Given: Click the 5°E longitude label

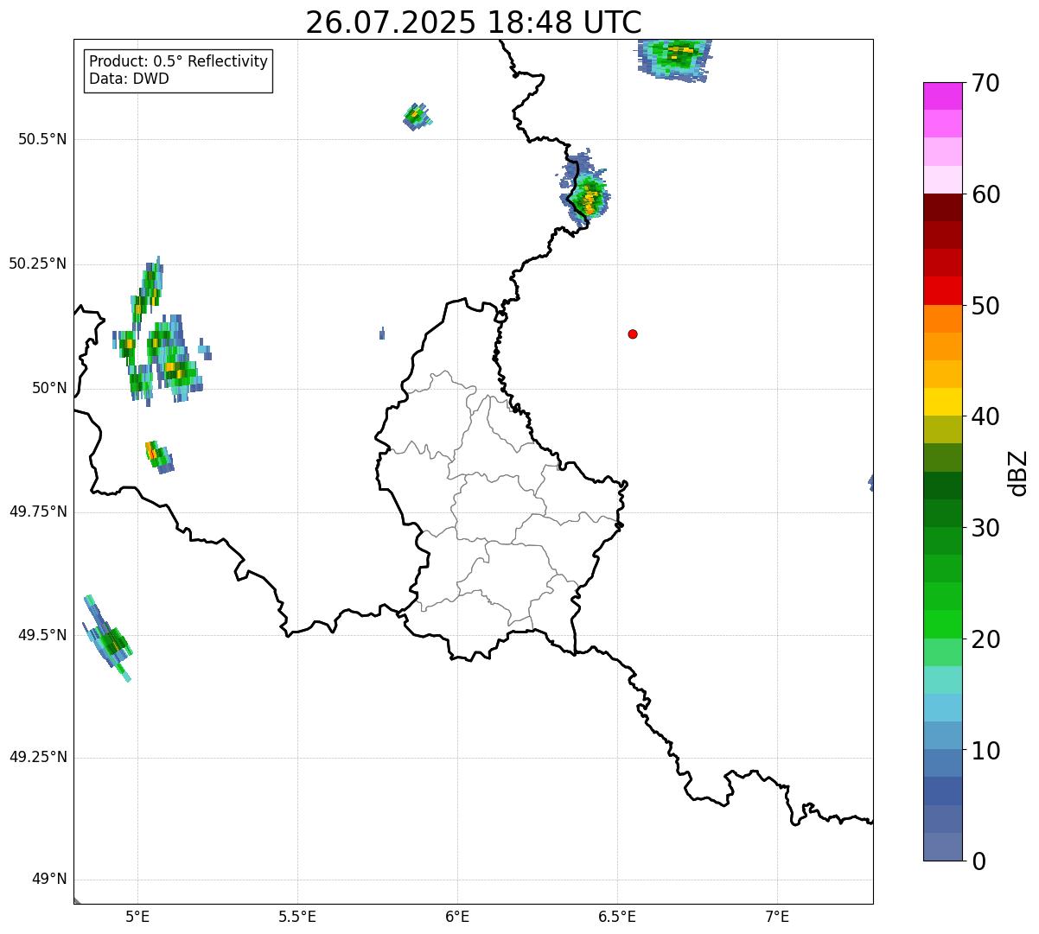Looking at the screenshot, I should [x=137, y=917].
